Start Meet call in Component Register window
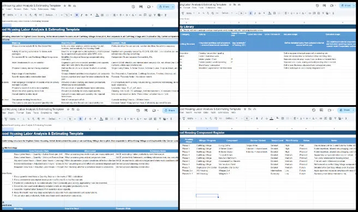358x212 pixels. [x=330, y=110]
